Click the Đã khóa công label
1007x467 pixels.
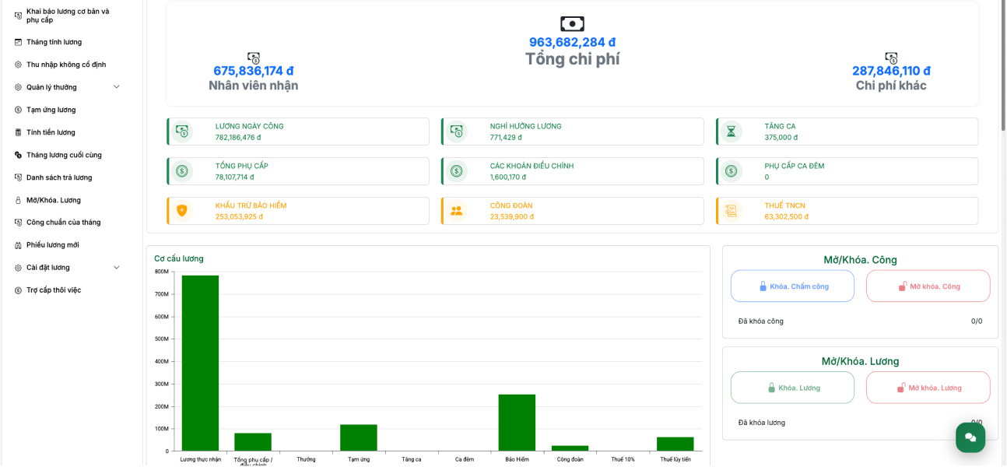[x=761, y=321]
